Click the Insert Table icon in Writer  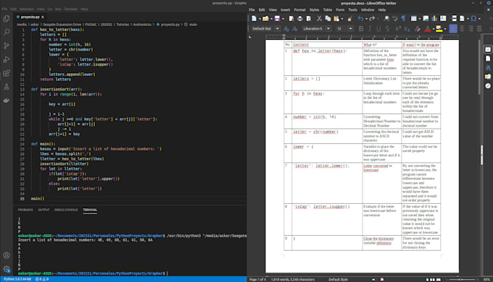[414, 19]
